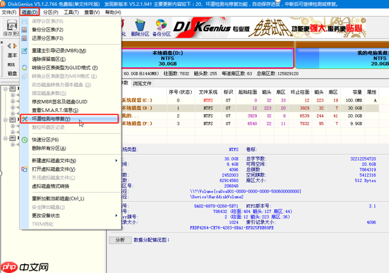This screenshot has height=273, width=389.
Task: Click the Save Changes toolbar icon
Action: [12, 26]
